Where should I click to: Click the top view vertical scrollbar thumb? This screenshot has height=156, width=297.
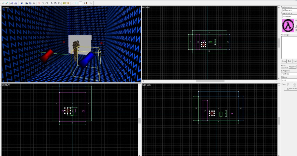coord(279,43)
